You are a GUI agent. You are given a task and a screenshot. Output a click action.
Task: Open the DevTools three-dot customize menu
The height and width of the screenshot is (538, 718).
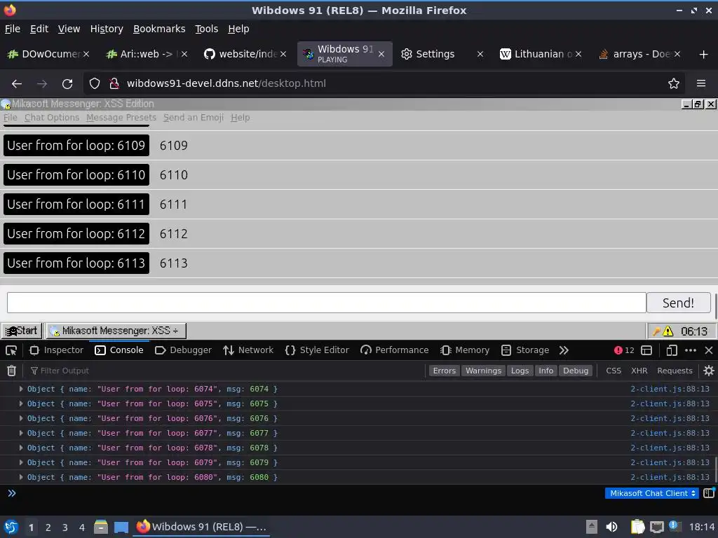click(x=691, y=350)
